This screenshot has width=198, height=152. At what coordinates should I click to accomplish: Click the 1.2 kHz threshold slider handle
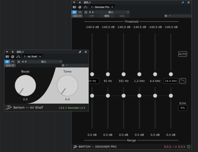(139, 74)
